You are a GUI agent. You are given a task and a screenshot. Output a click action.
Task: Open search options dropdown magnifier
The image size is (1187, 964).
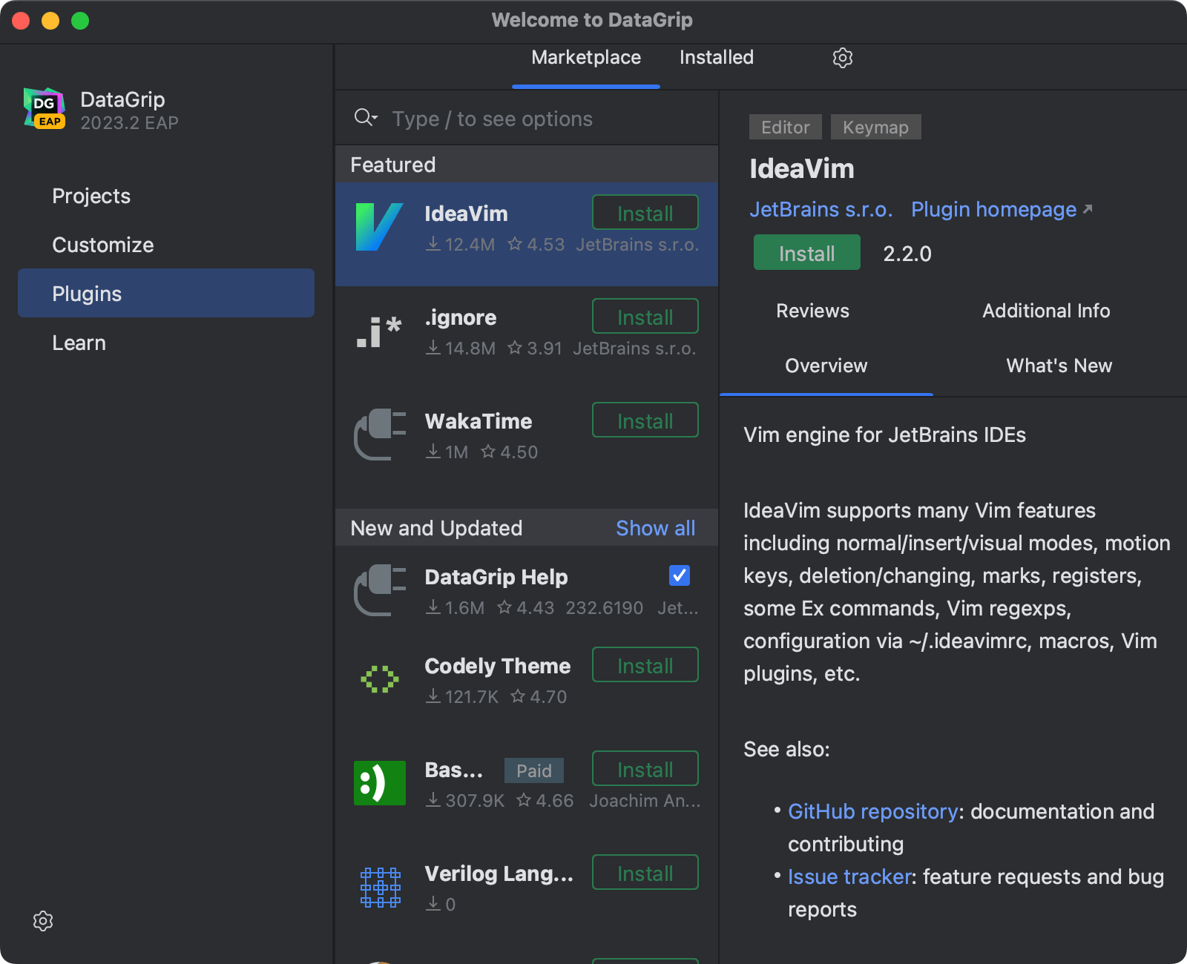pos(366,118)
